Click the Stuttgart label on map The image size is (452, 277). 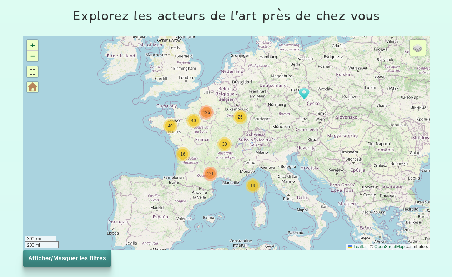point(262,119)
